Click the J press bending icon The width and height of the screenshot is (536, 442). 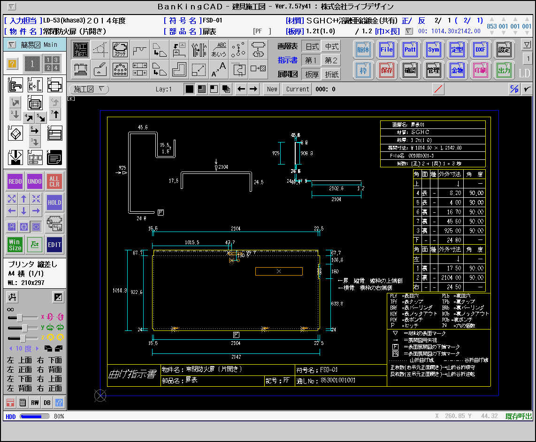click(15, 157)
